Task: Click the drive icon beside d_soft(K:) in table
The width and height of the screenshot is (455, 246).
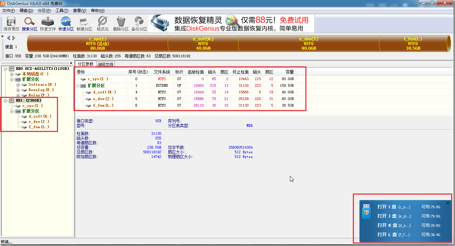Action: (88, 92)
